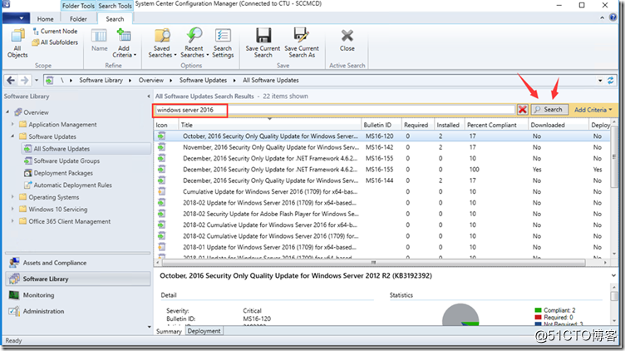Select Automatic Deployment Rules node
The height and width of the screenshot is (351, 625).
click(72, 185)
